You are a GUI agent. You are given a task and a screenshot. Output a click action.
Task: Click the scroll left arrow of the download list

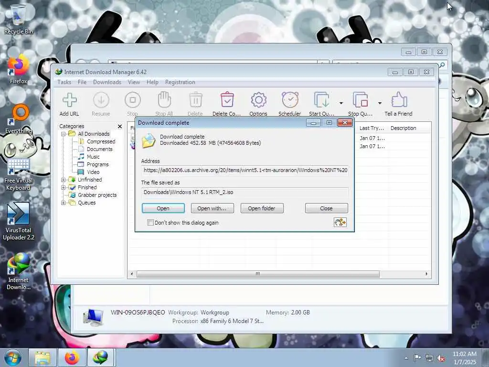point(132,274)
